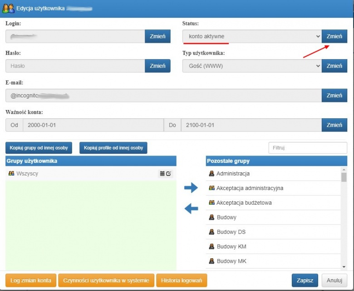
Task: Click 'Kopiuj grupy od innej osoby'
Action: (x=39, y=148)
